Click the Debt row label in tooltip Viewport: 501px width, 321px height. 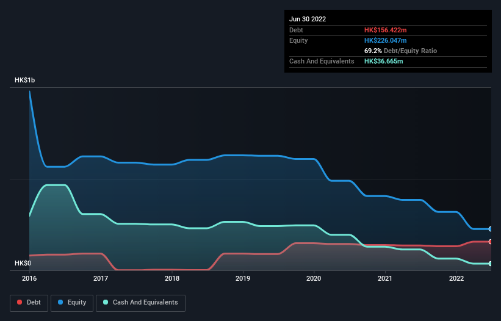pos(296,30)
